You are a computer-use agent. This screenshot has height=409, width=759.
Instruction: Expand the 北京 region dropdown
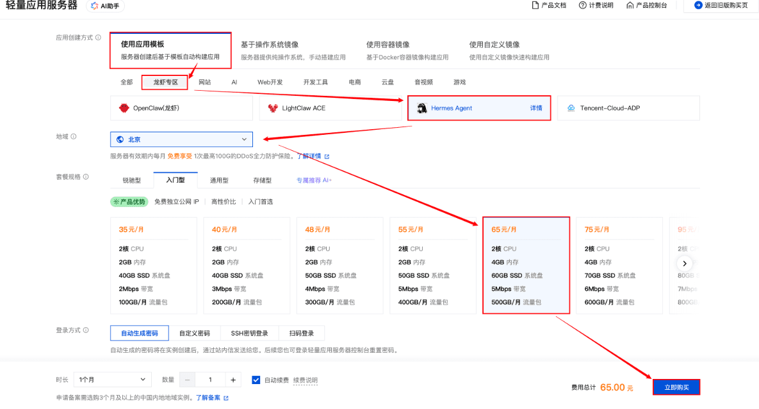(181, 139)
